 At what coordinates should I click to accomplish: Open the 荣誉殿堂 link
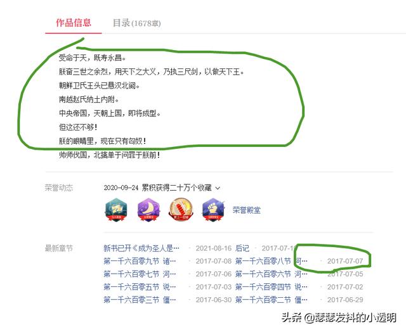(247, 210)
